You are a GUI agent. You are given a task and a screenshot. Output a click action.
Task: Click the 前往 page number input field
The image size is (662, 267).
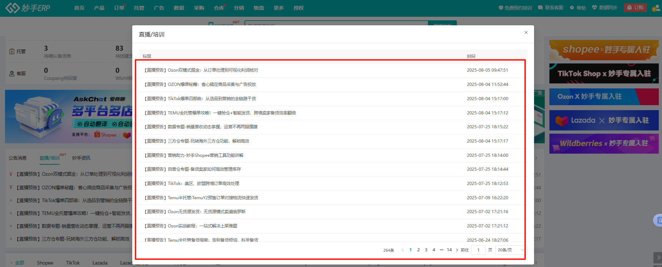(x=478, y=250)
